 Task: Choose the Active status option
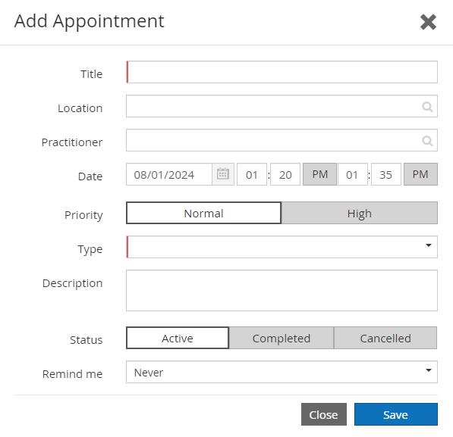[x=178, y=338]
